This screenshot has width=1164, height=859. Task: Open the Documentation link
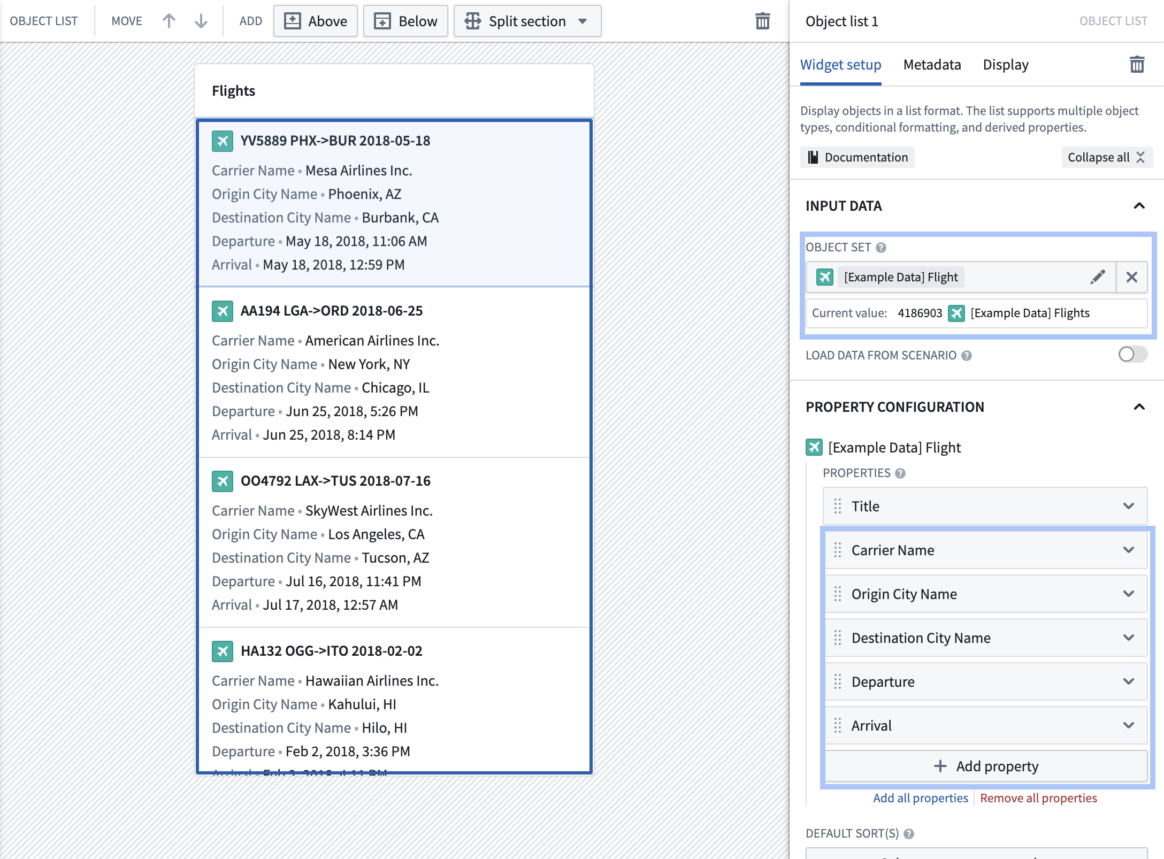[x=857, y=157]
